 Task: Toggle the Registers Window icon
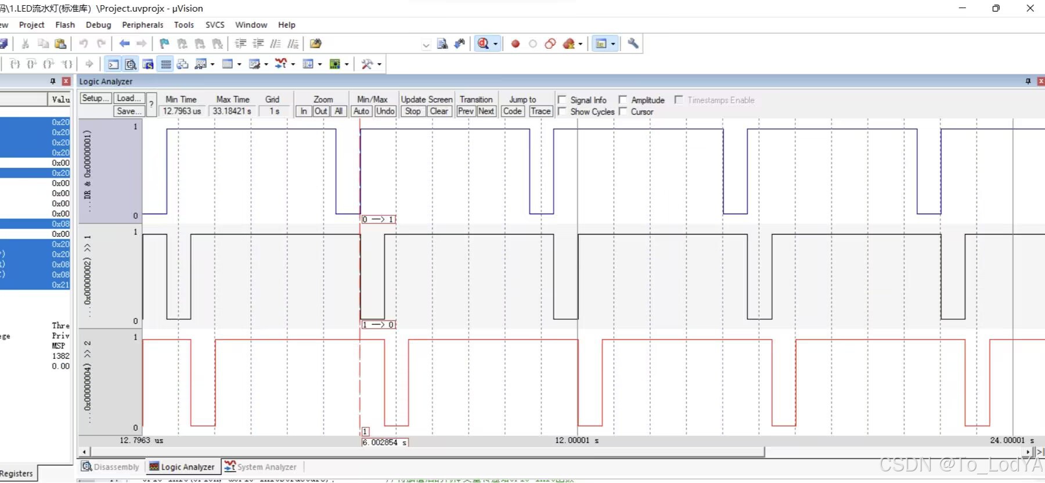[x=166, y=64]
